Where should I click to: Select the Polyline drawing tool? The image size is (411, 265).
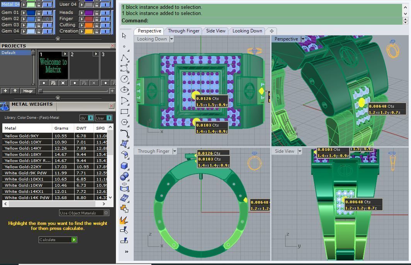point(124,58)
